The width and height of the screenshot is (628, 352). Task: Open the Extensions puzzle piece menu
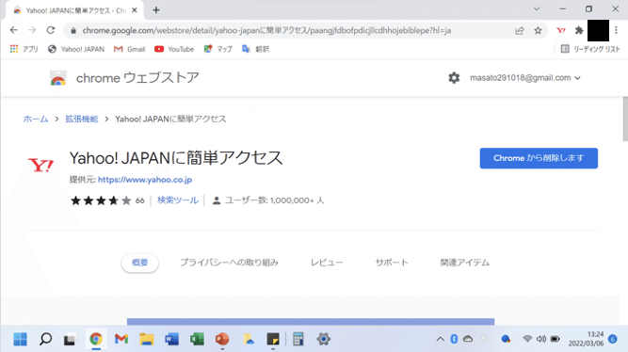tap(579, 30)
